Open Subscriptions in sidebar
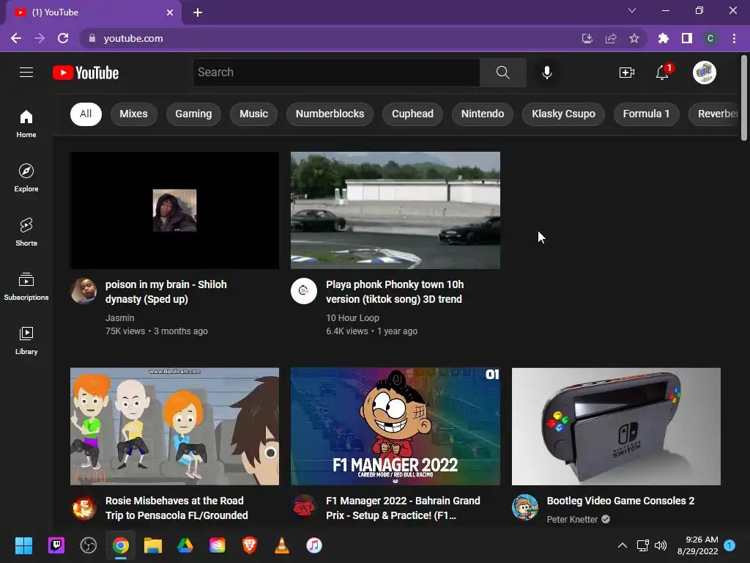750x563 pixels. [x=26, y=287]
